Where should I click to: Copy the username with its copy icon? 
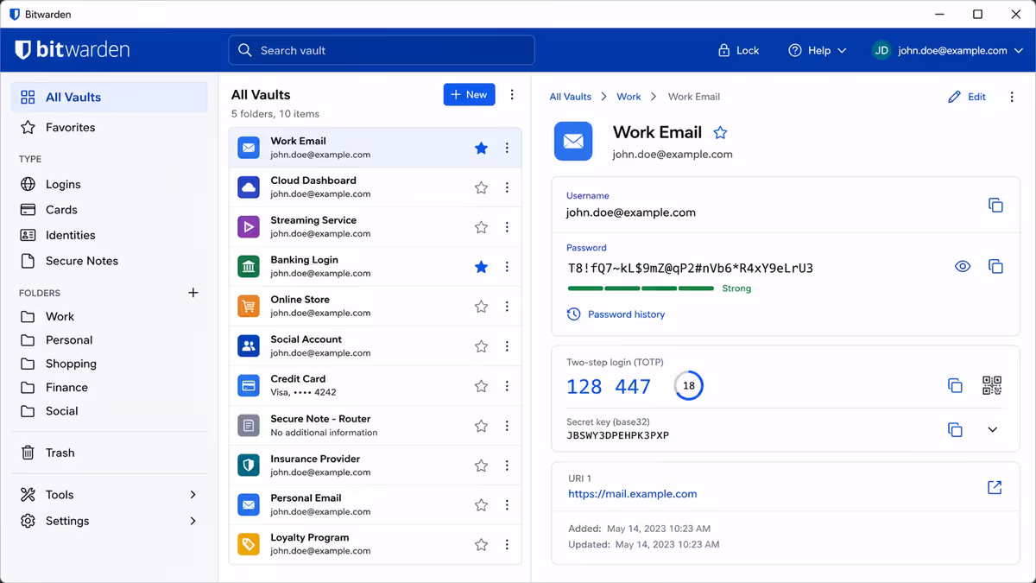[995, 206]
